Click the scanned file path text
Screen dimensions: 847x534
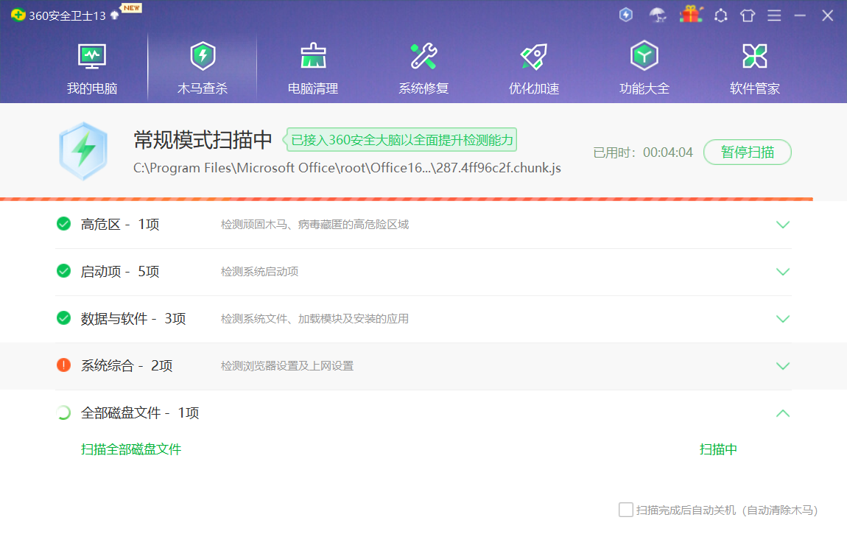click(x=348, y=168)
